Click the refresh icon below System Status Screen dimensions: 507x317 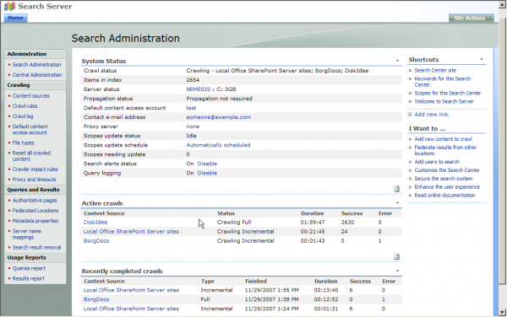click(x=396, y=189)
